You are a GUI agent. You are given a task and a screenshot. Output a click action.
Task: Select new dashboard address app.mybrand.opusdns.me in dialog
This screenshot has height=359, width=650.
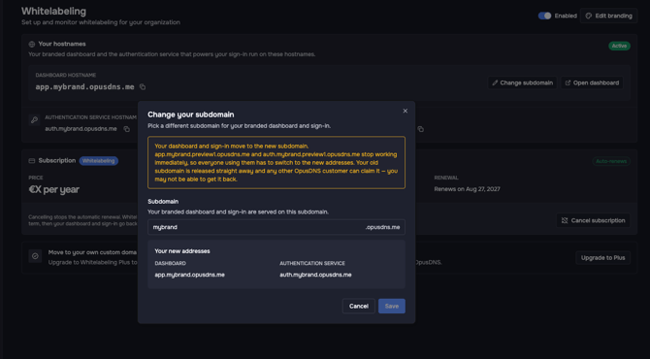pyautogui.click(x=189, y=275)
